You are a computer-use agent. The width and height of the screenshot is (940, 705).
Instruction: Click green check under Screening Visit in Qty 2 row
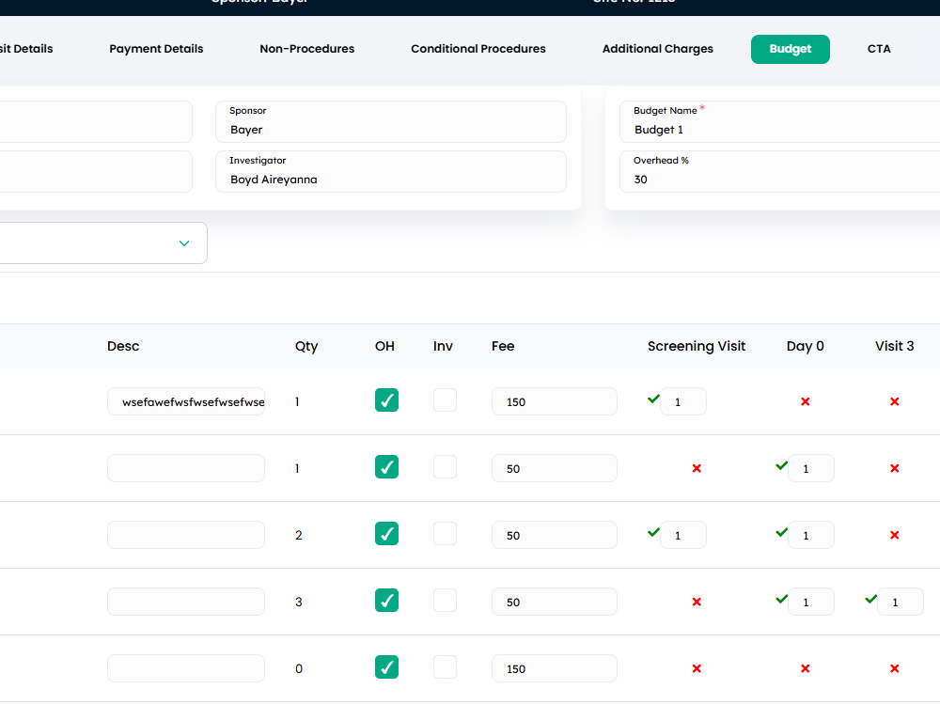[653, 532]
